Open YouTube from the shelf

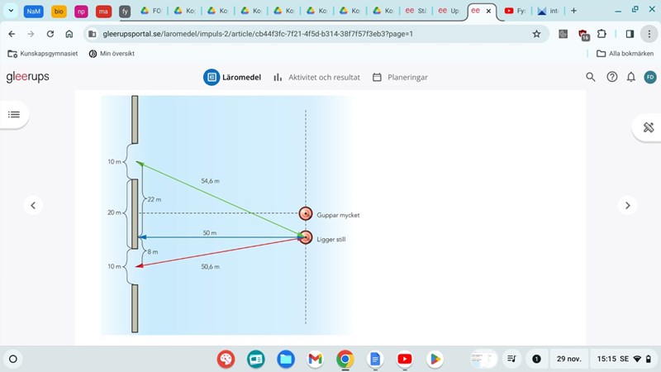[x=404, y=359]
